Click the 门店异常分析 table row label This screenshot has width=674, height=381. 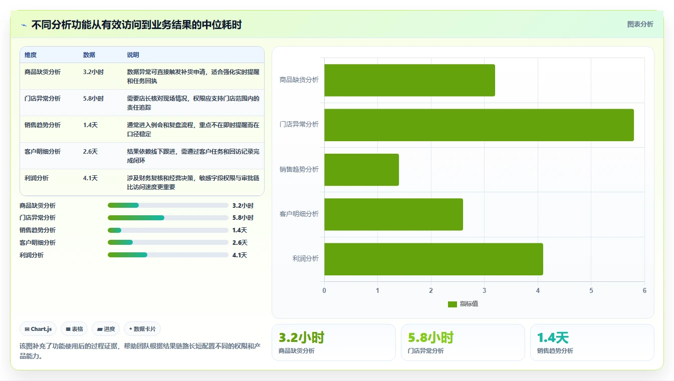tap(43, 99)
